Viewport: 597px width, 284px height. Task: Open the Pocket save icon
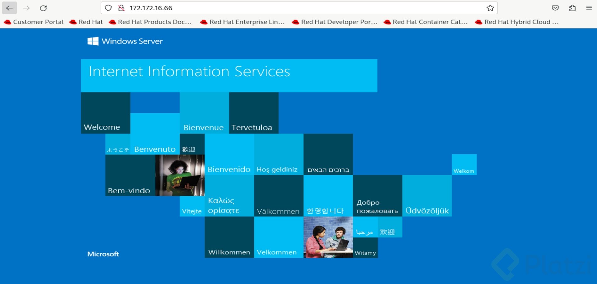point(555,8)
